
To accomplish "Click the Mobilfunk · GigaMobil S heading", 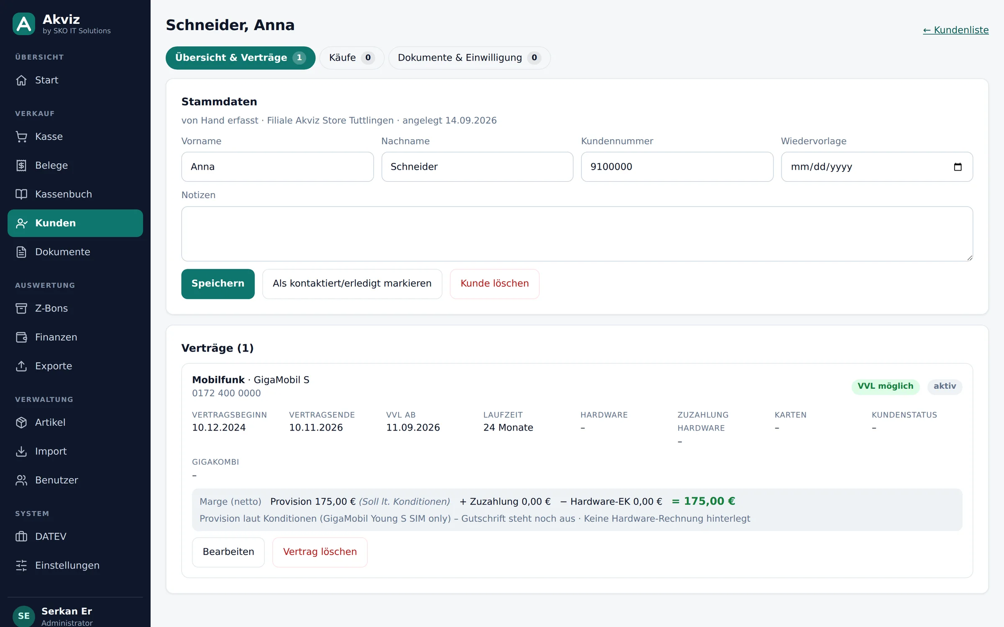I will click(251, 380).
